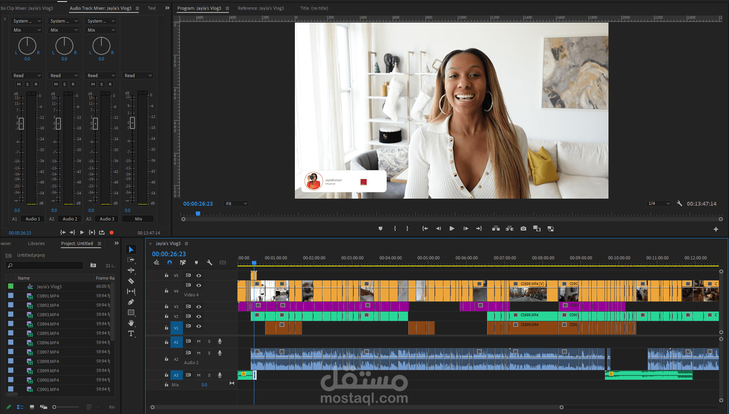Switch Project panel to Icon View
Viewport: 729px width, 414px height.
(32, 407)
